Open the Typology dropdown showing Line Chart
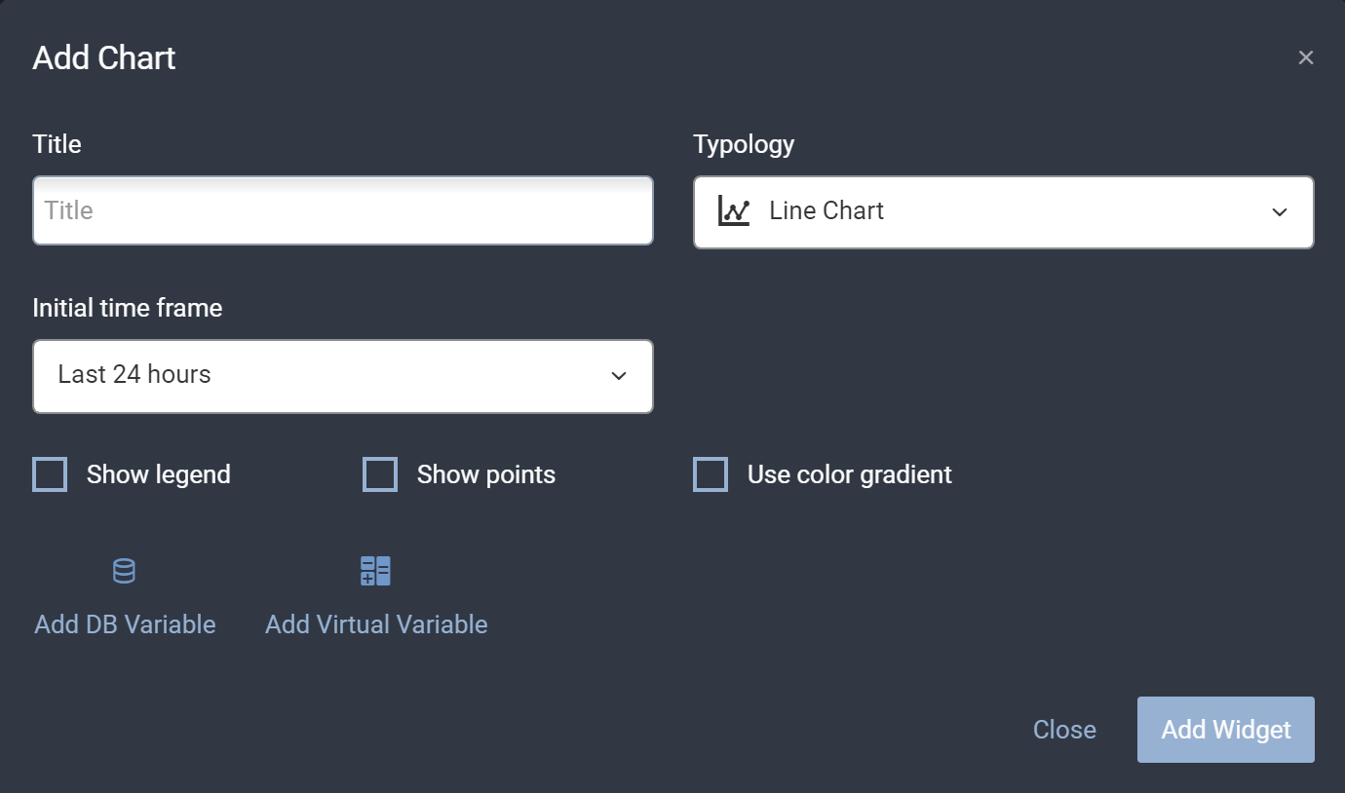 pos(1003,211)
